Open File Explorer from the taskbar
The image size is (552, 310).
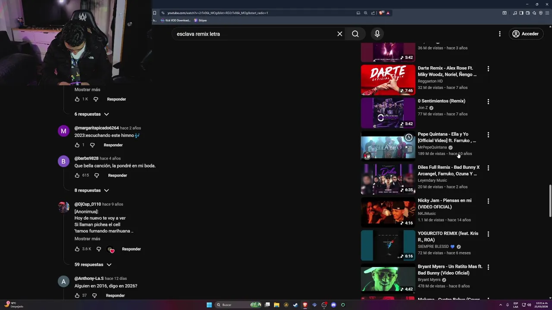point(276,305)
